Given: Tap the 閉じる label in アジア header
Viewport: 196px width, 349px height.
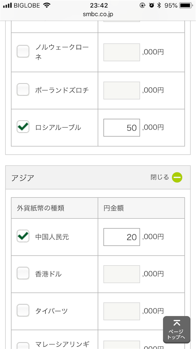Looking at the screenshot, I should coord(160,177).
